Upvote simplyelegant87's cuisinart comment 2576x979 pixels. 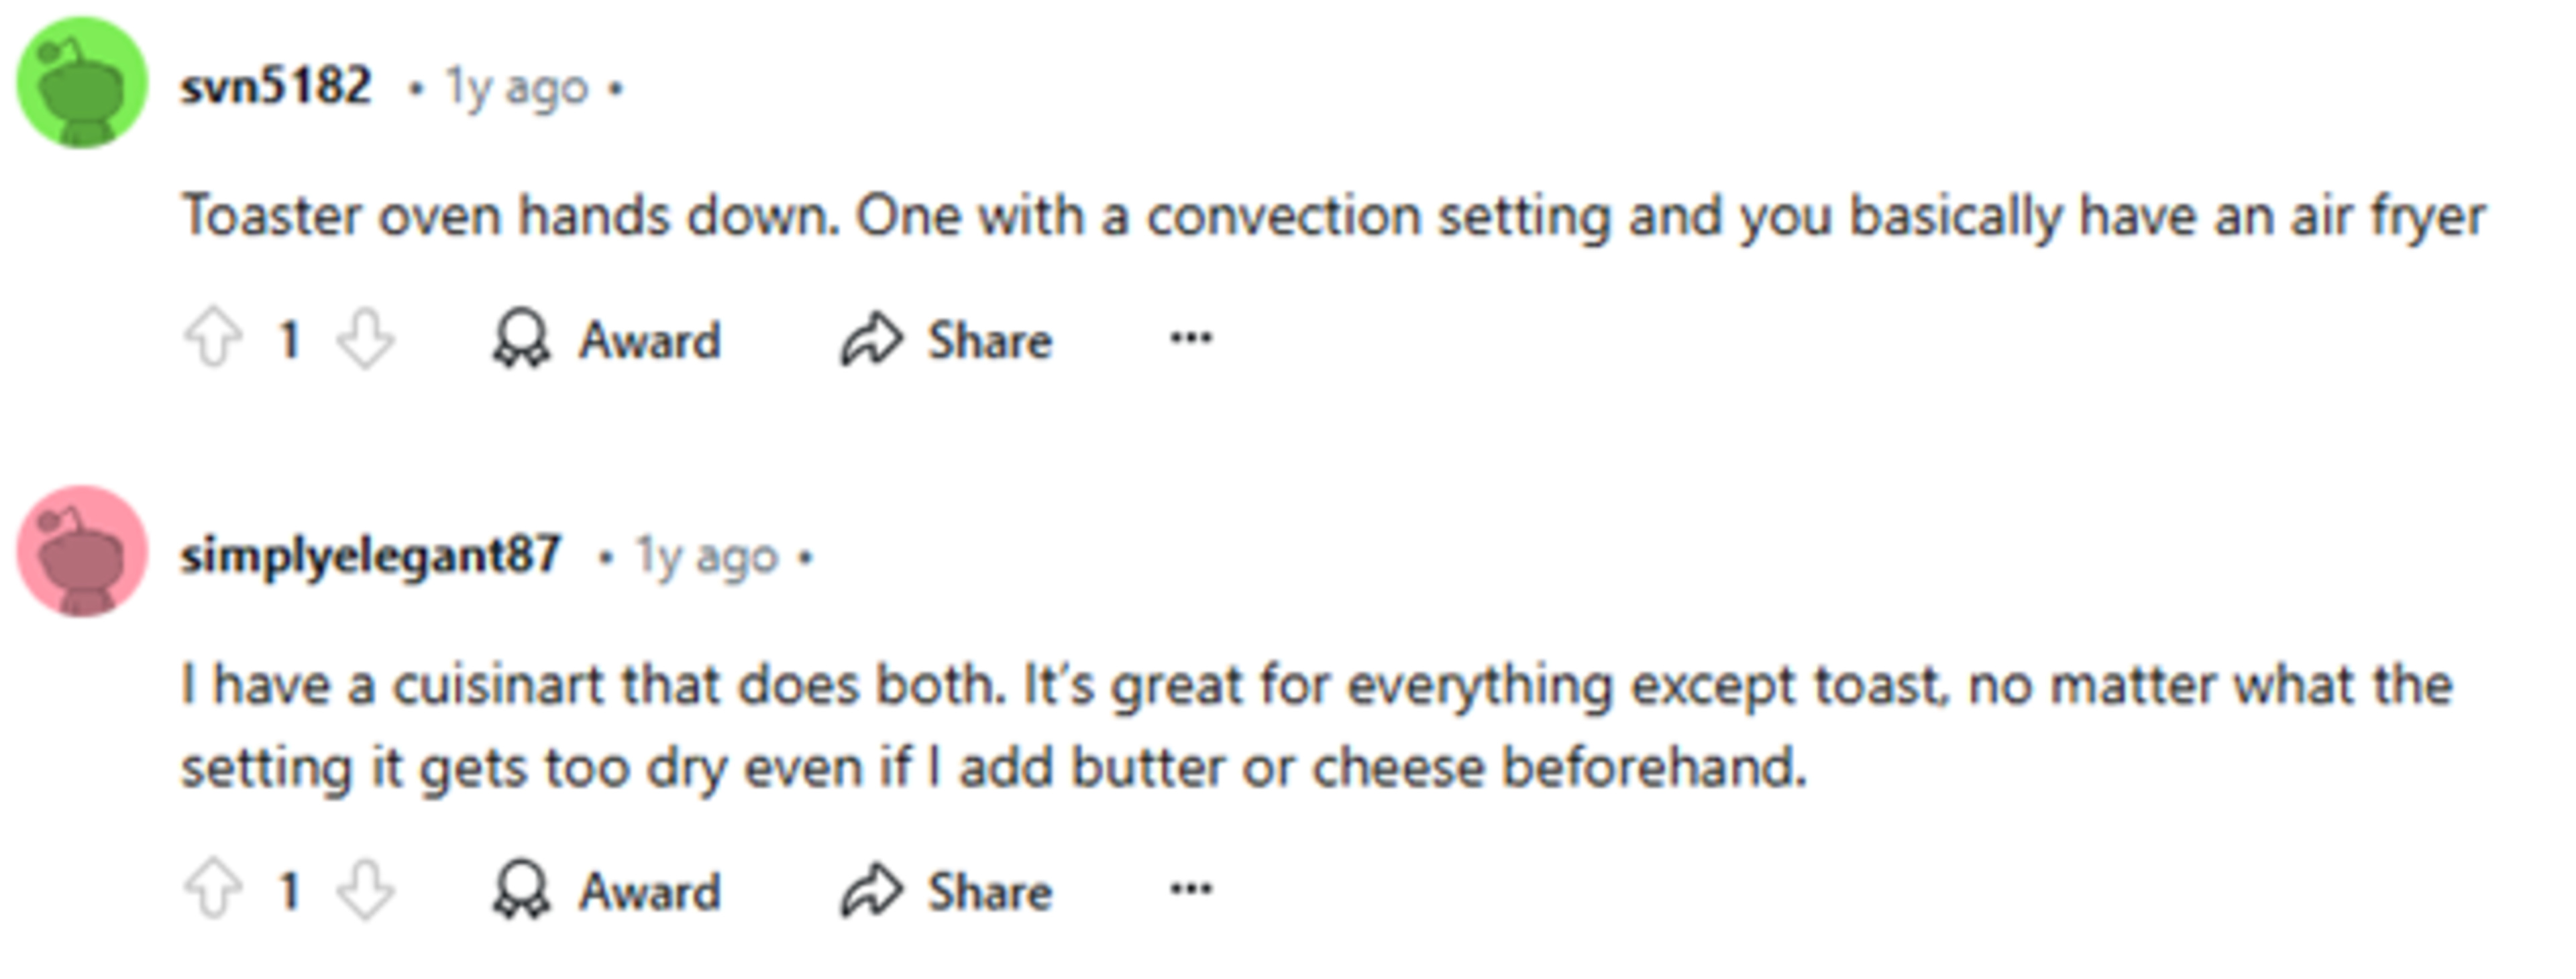[x=213, y=890]
